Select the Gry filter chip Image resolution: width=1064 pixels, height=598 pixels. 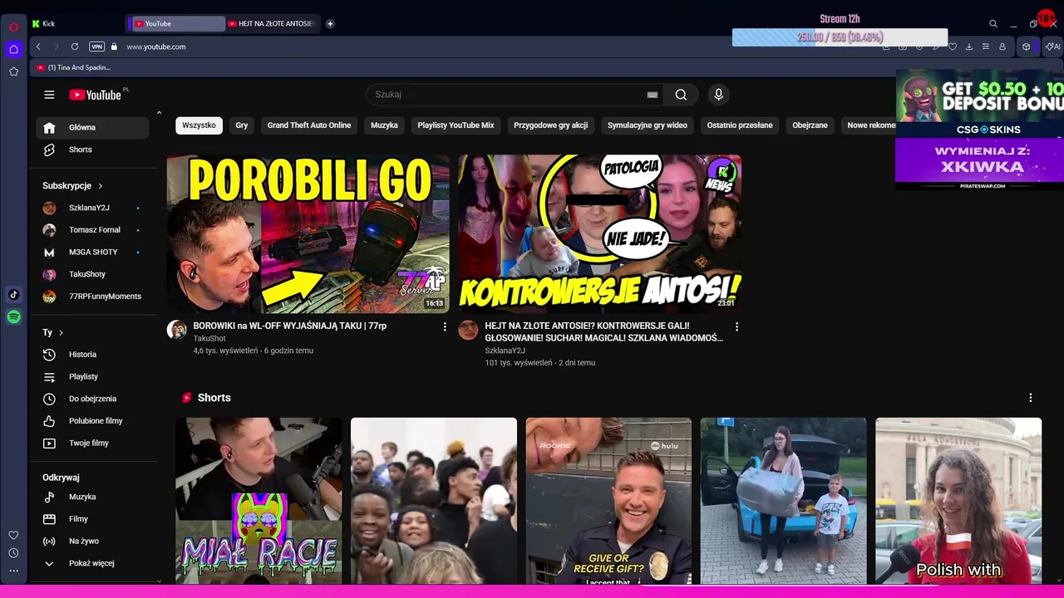pos(242,125)
